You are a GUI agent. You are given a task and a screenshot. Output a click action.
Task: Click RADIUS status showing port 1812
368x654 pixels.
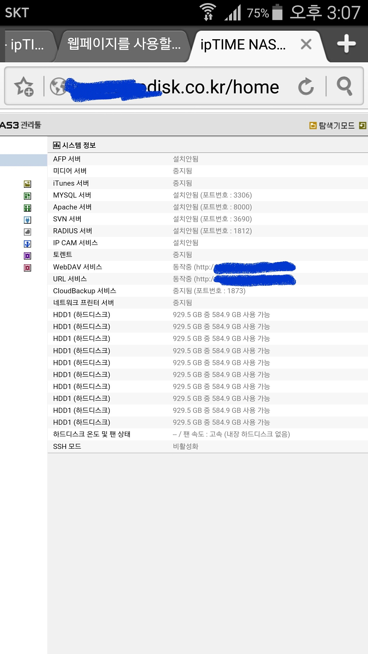tap(212, 231)
